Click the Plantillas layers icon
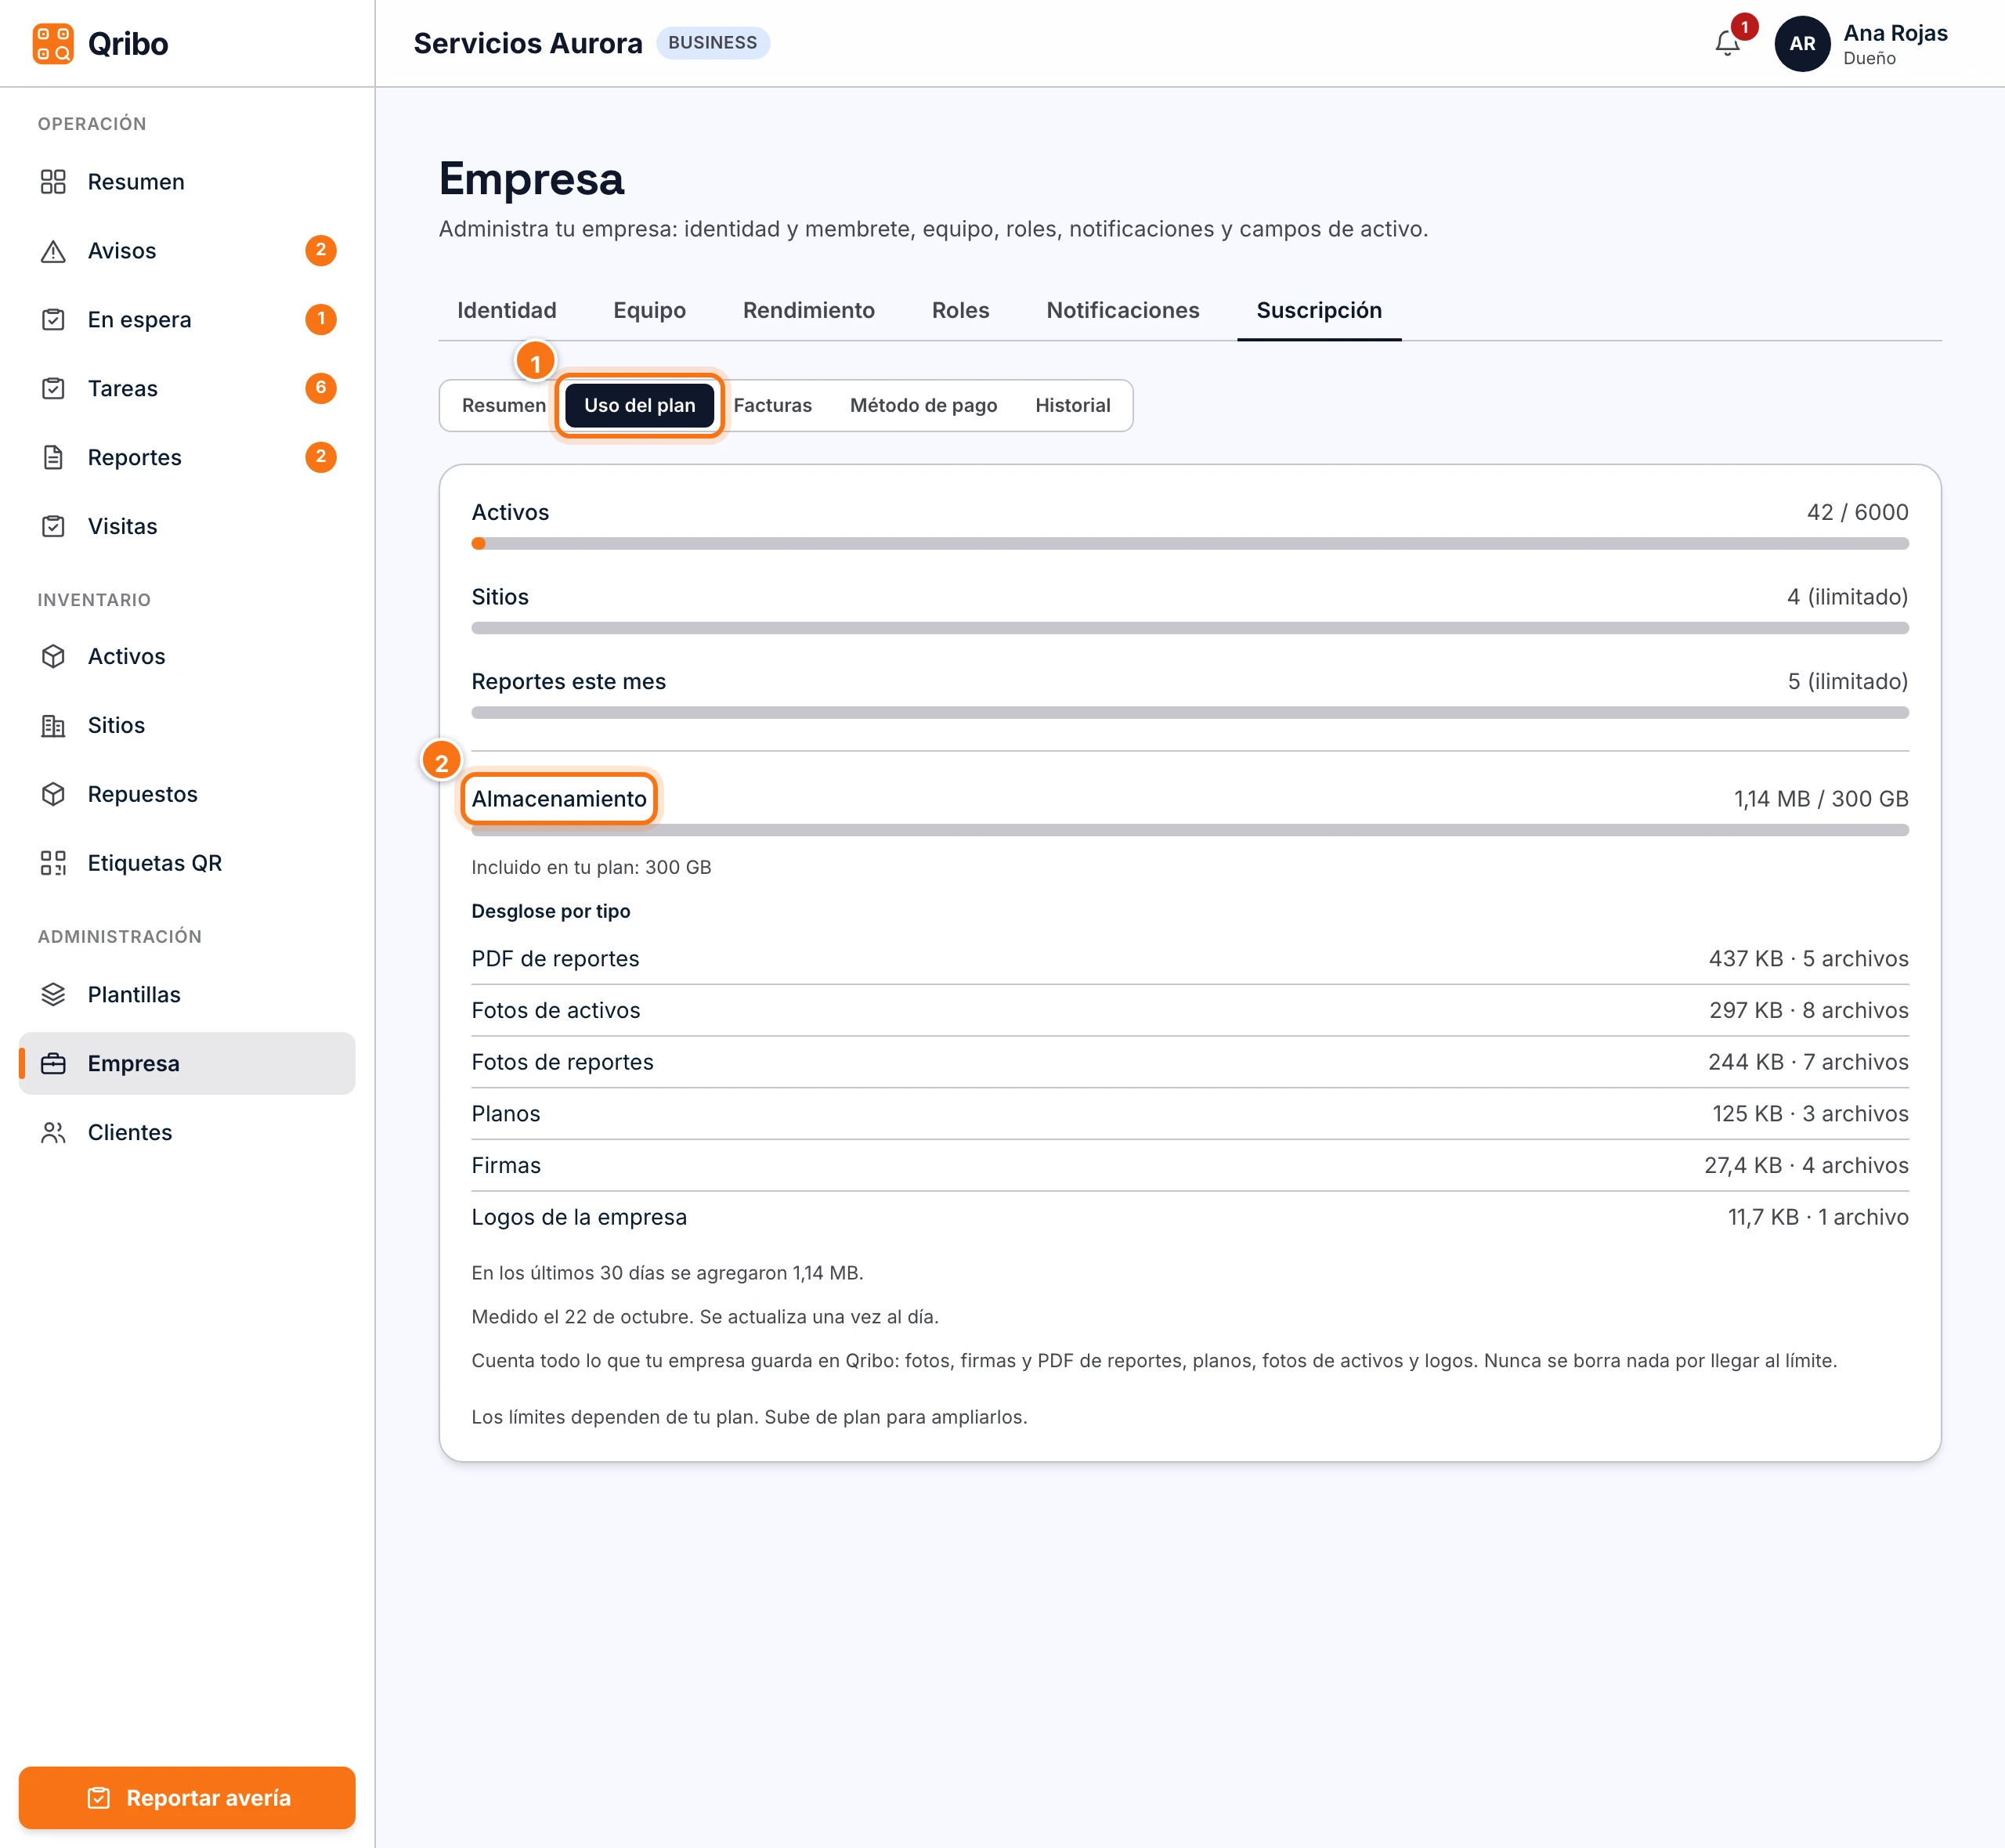 pos(53,995)
